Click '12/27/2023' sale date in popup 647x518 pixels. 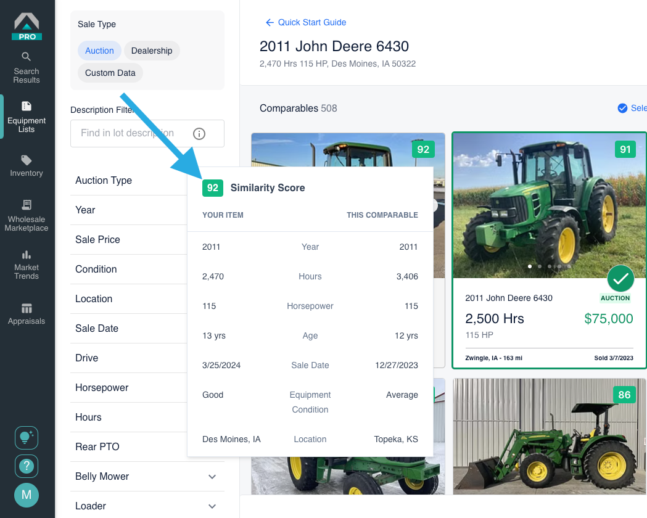[x=397, y=365]
